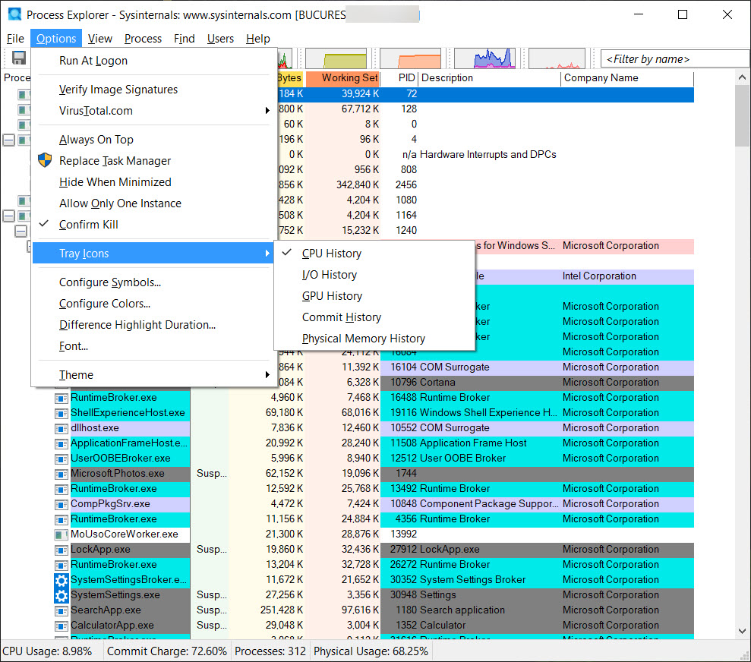The width and height of the screenshot is (751, 662).
Task: Sort by Company Name column header
Action: tap(627, 78)
